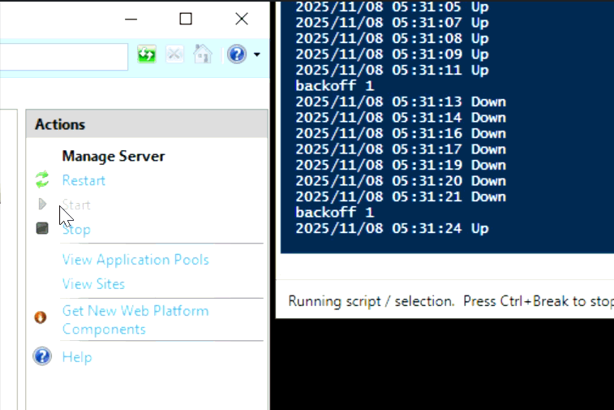Image resolution: width=614 pixels, height=410 pixels.
Task: Open View Sites in Actions pane
Action: (x=93, y=284)
